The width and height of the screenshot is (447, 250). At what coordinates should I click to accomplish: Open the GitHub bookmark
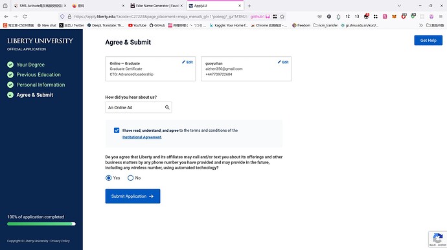click(157, 25)
